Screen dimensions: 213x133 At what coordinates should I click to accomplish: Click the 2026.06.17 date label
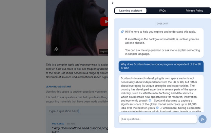click(x=163, y=24)
